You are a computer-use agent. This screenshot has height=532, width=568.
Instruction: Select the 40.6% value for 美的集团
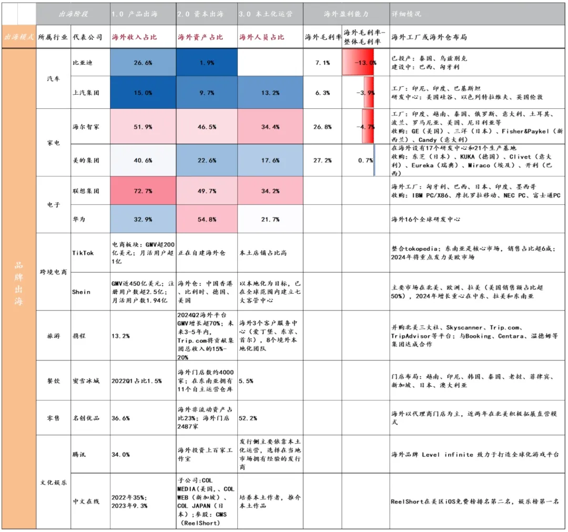tap(143, 160)
